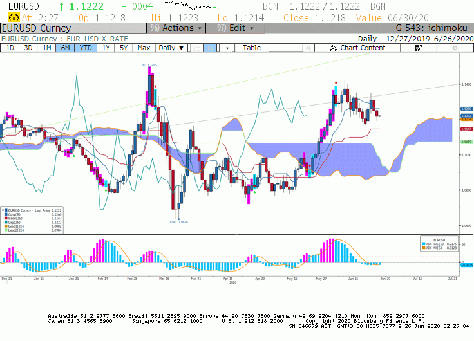Screen dimensions: 474x341
Task: Open the 97) Edit menu
Action: (236, 28)
